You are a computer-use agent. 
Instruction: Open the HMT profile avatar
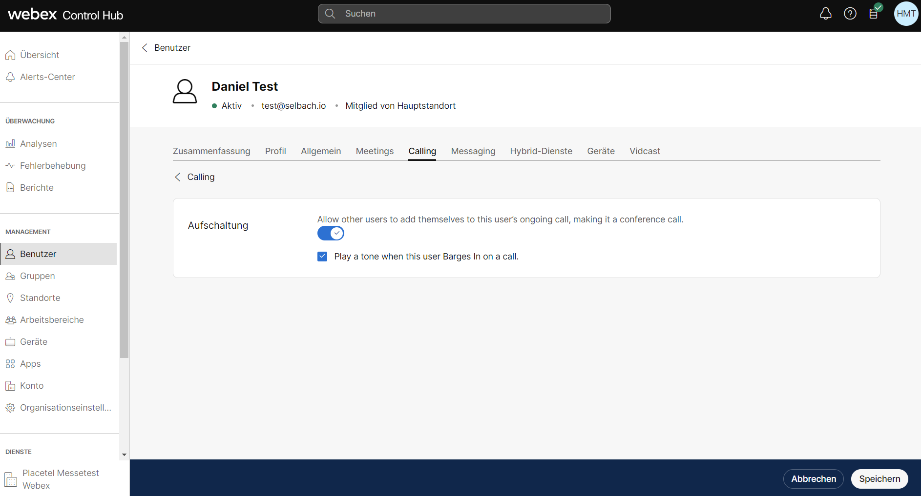point(905,14)
